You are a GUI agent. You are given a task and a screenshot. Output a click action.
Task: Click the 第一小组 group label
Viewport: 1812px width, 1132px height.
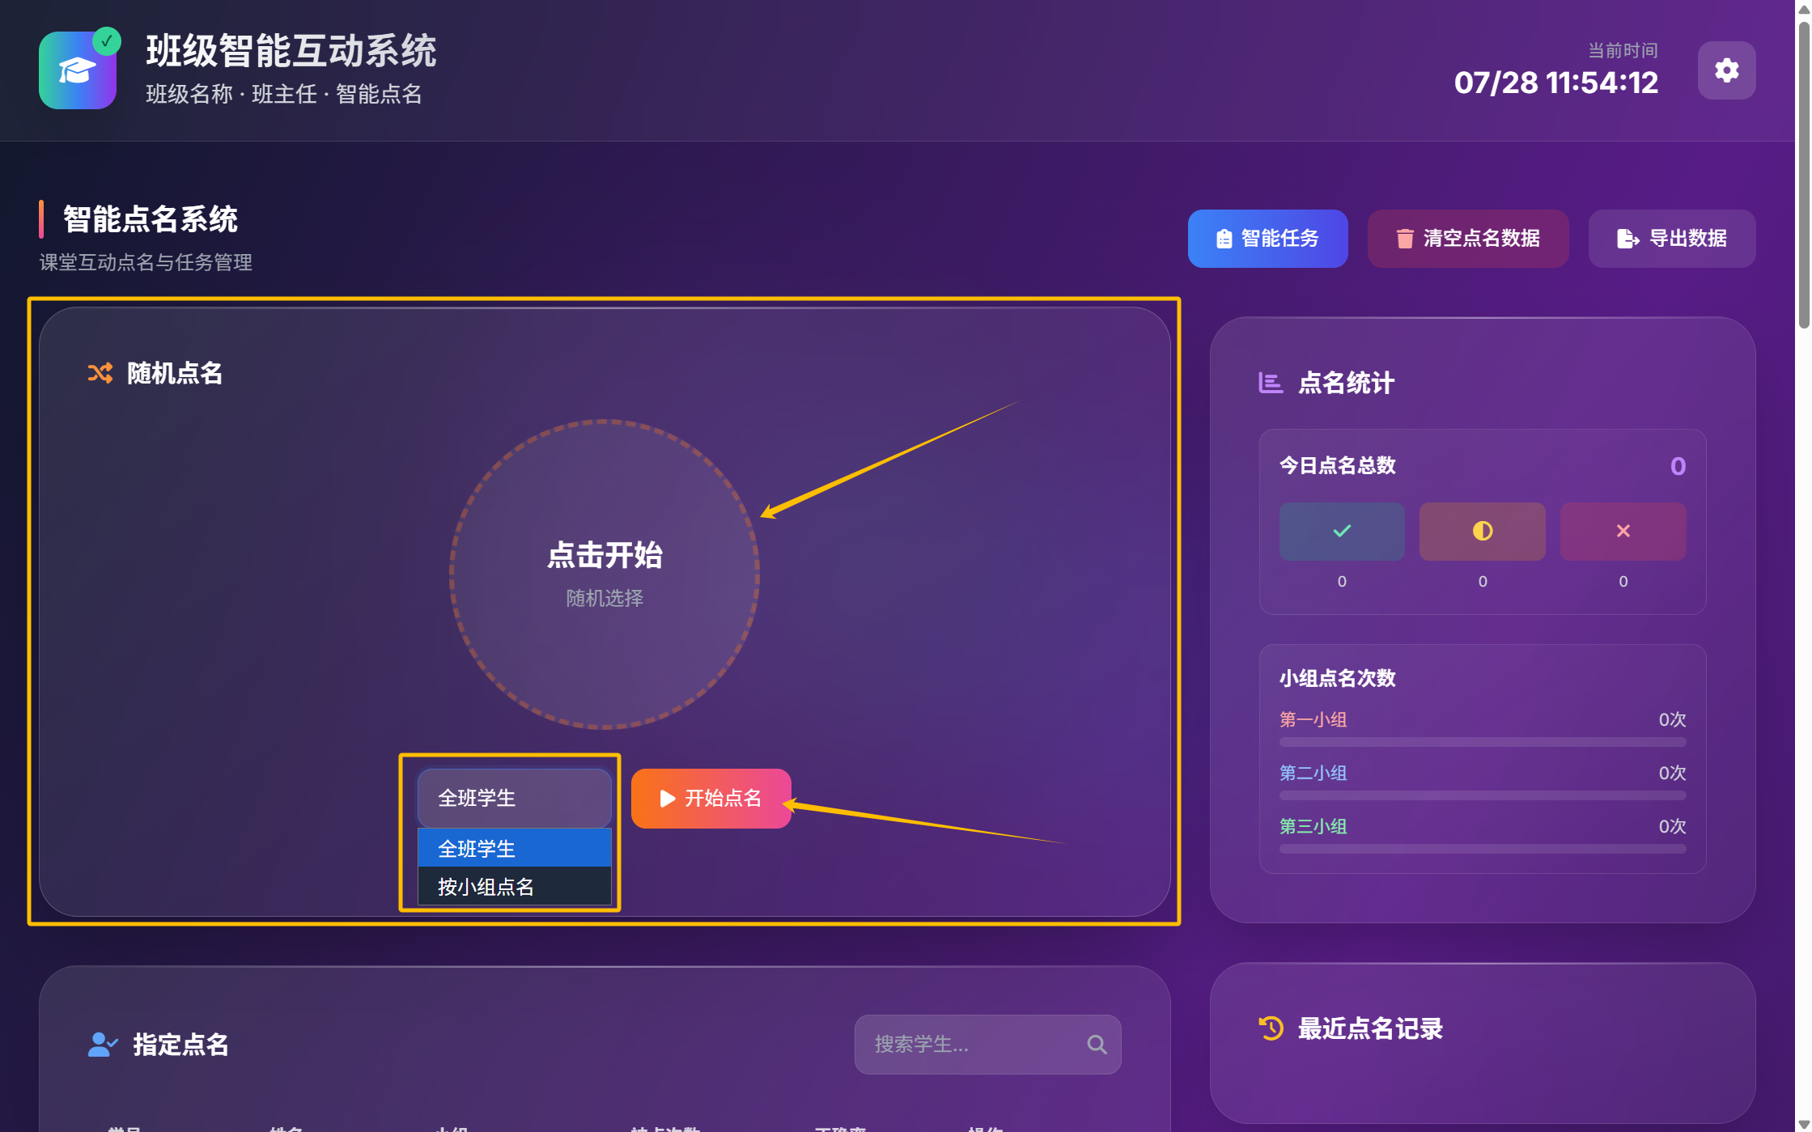(1313, 719)
